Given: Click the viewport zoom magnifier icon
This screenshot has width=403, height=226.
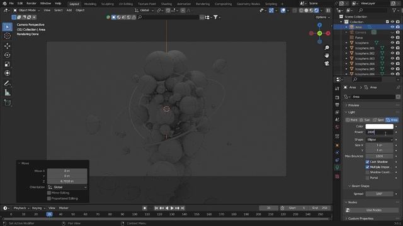Looking at the screenshot, I should pos(327,48).
